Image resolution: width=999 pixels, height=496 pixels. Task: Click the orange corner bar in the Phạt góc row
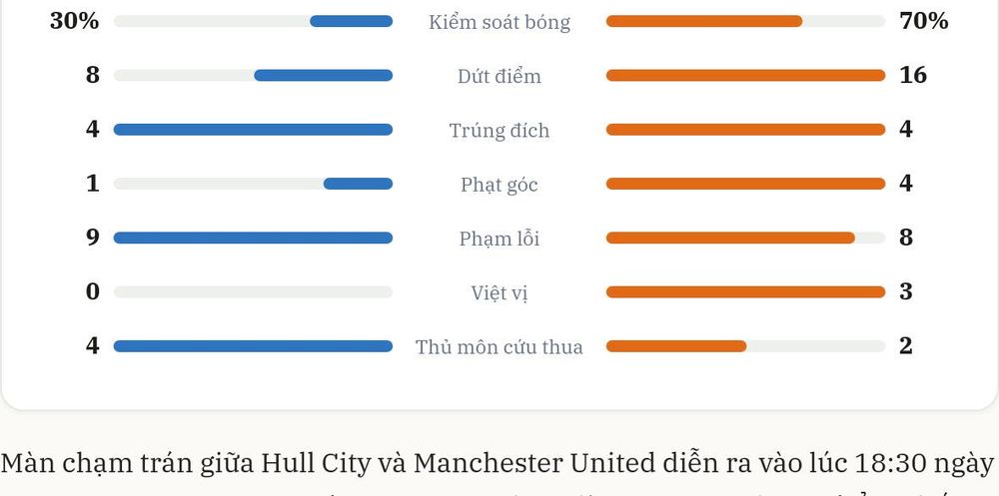click(745, 184)
